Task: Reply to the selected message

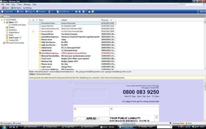Action: click(x=20, y=12)
